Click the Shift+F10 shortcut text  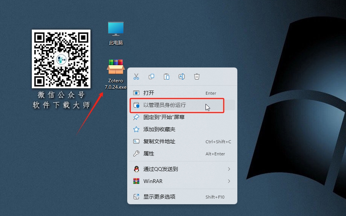pyautogui.click(x=215, y=197)
